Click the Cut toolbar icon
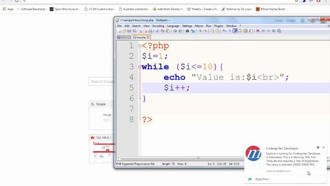Screen dimensions: 330x186 click(x=157, y=31)
